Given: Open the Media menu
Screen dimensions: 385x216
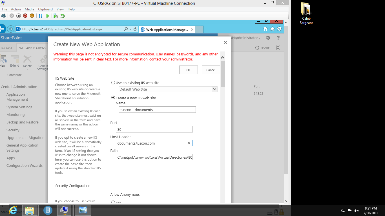Looking at the screenshot, I should [30, 9].
